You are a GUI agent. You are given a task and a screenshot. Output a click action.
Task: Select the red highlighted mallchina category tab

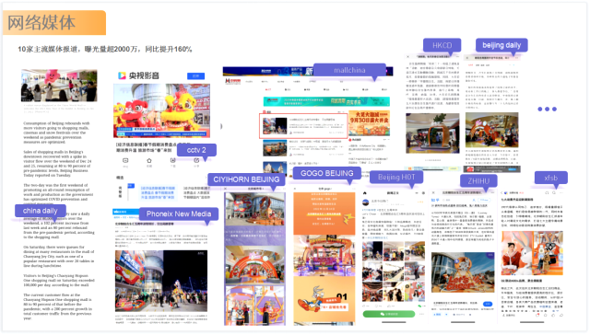click(x=268, y=90)
